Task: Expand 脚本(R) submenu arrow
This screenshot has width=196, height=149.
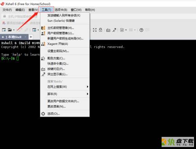Action: click(x=87, y=94)
